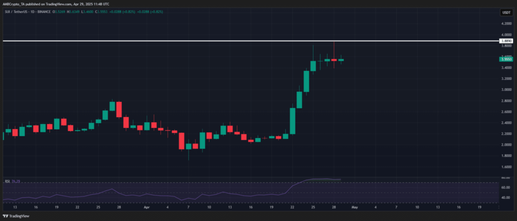Click the 40.00 RSI axis label
This screenshot has height=221, width=517.
[505, 198]
